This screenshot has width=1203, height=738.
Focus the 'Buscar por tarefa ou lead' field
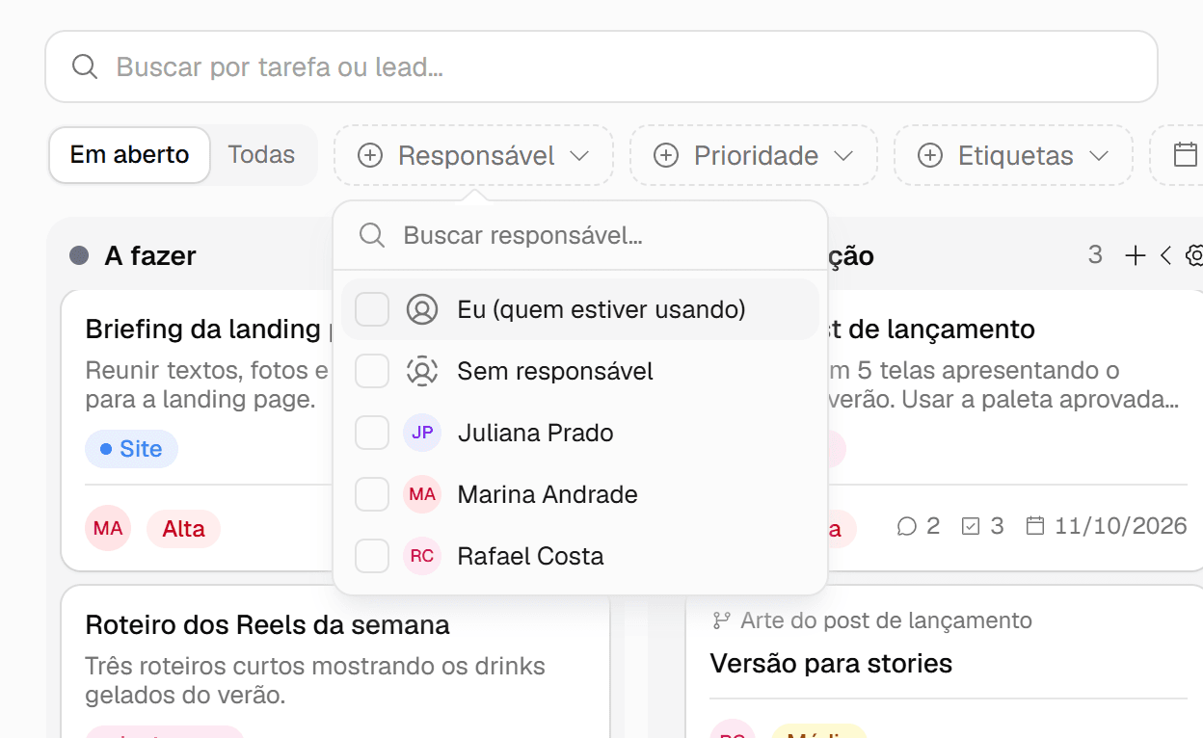[x=601, y=66]
